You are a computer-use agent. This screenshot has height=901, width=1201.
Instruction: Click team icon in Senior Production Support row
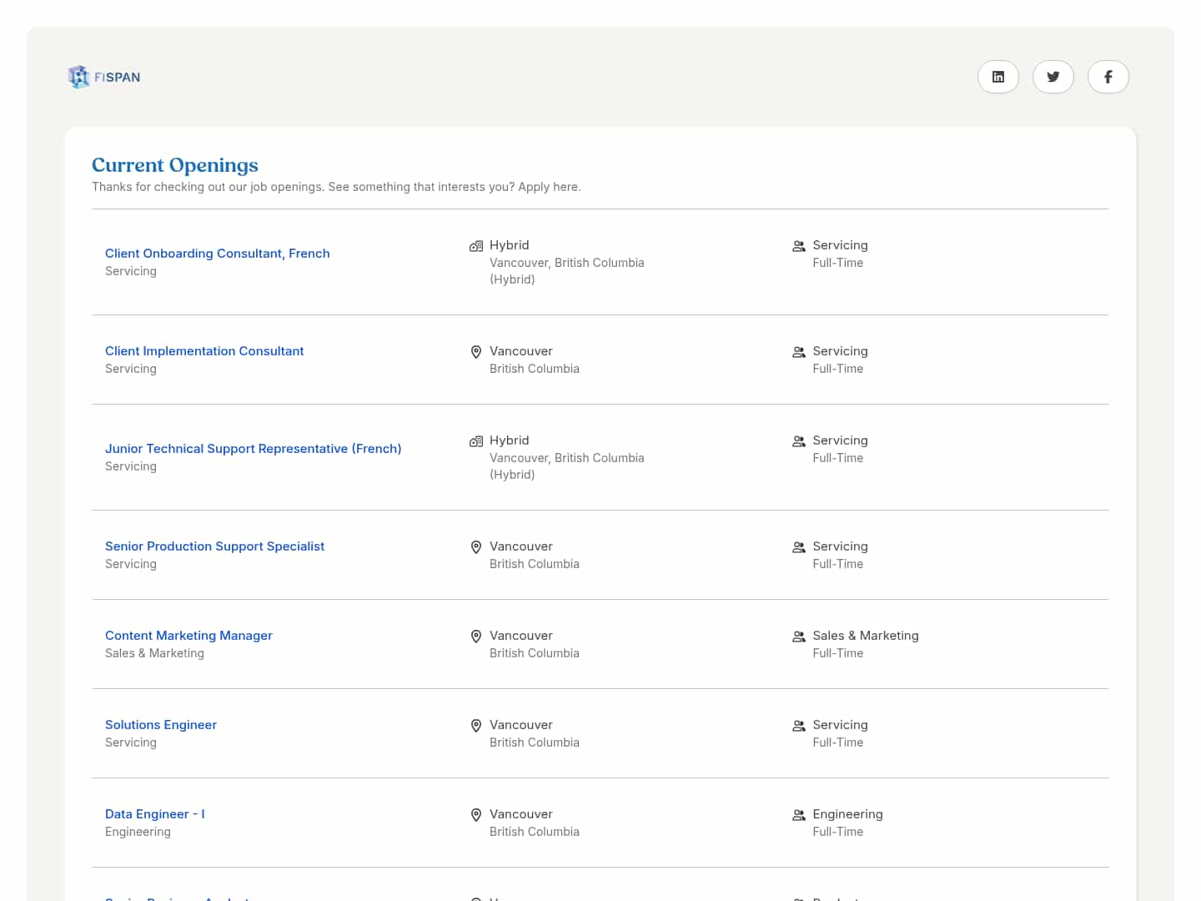coord(798,547)
